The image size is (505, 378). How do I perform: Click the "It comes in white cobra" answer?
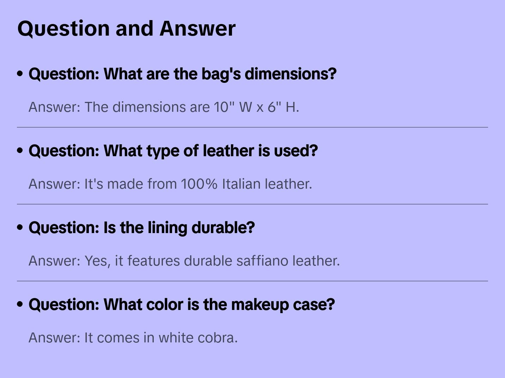tap(133, 337)
